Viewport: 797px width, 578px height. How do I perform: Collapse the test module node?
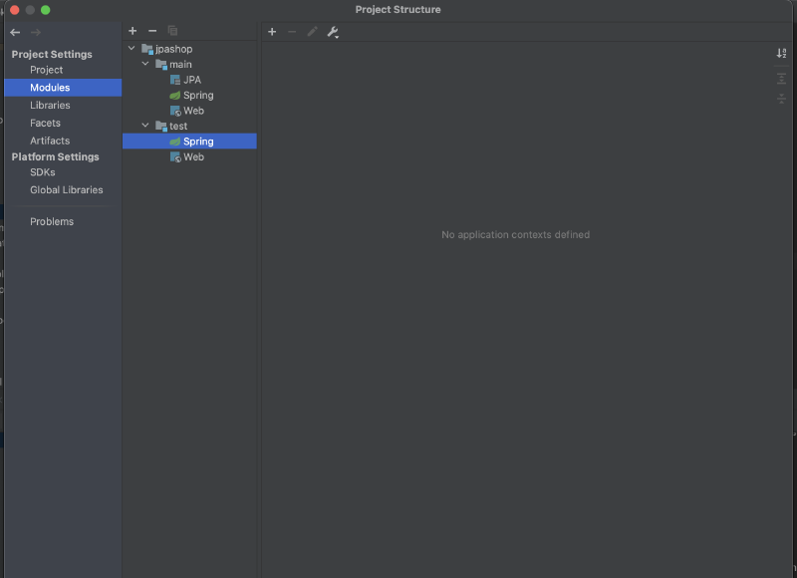point(145,125)
